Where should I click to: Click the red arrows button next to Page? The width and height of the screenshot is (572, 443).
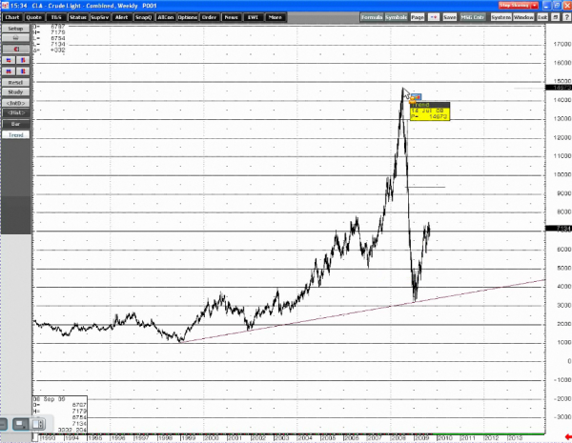[434, 17]
